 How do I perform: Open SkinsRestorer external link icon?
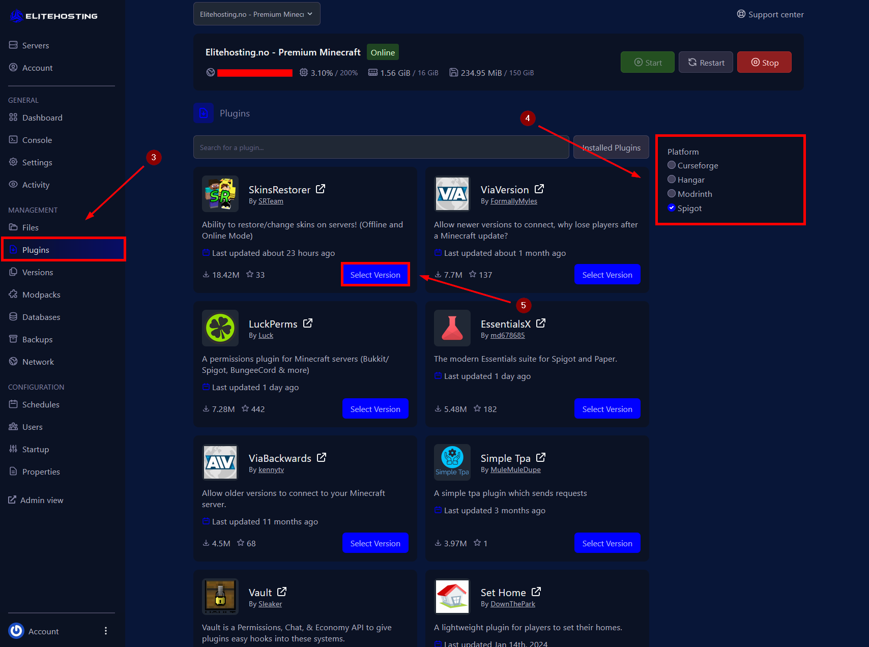321,189
